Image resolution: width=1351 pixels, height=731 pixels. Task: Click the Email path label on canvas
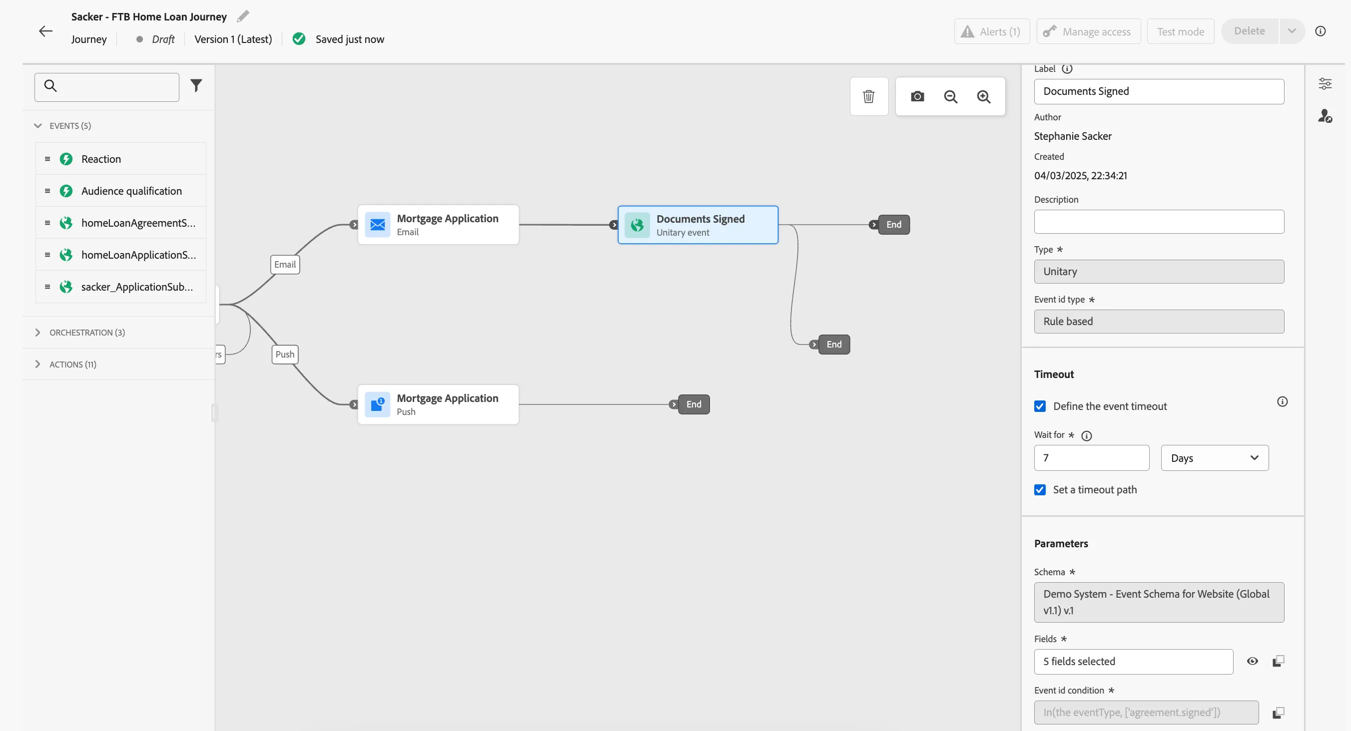tap(285, 265)
